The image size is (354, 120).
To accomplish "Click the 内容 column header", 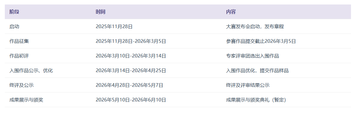I will (x=231, y=12).
